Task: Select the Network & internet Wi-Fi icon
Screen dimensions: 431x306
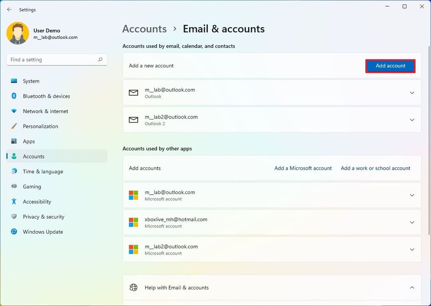Action: pos(14,111)
